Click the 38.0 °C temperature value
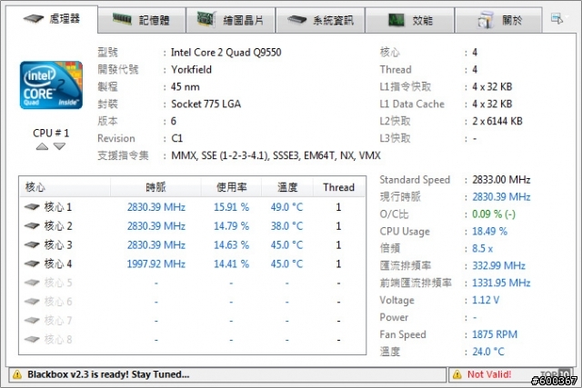The width and height of the screenshot is (582, 388). click(287, 226)
